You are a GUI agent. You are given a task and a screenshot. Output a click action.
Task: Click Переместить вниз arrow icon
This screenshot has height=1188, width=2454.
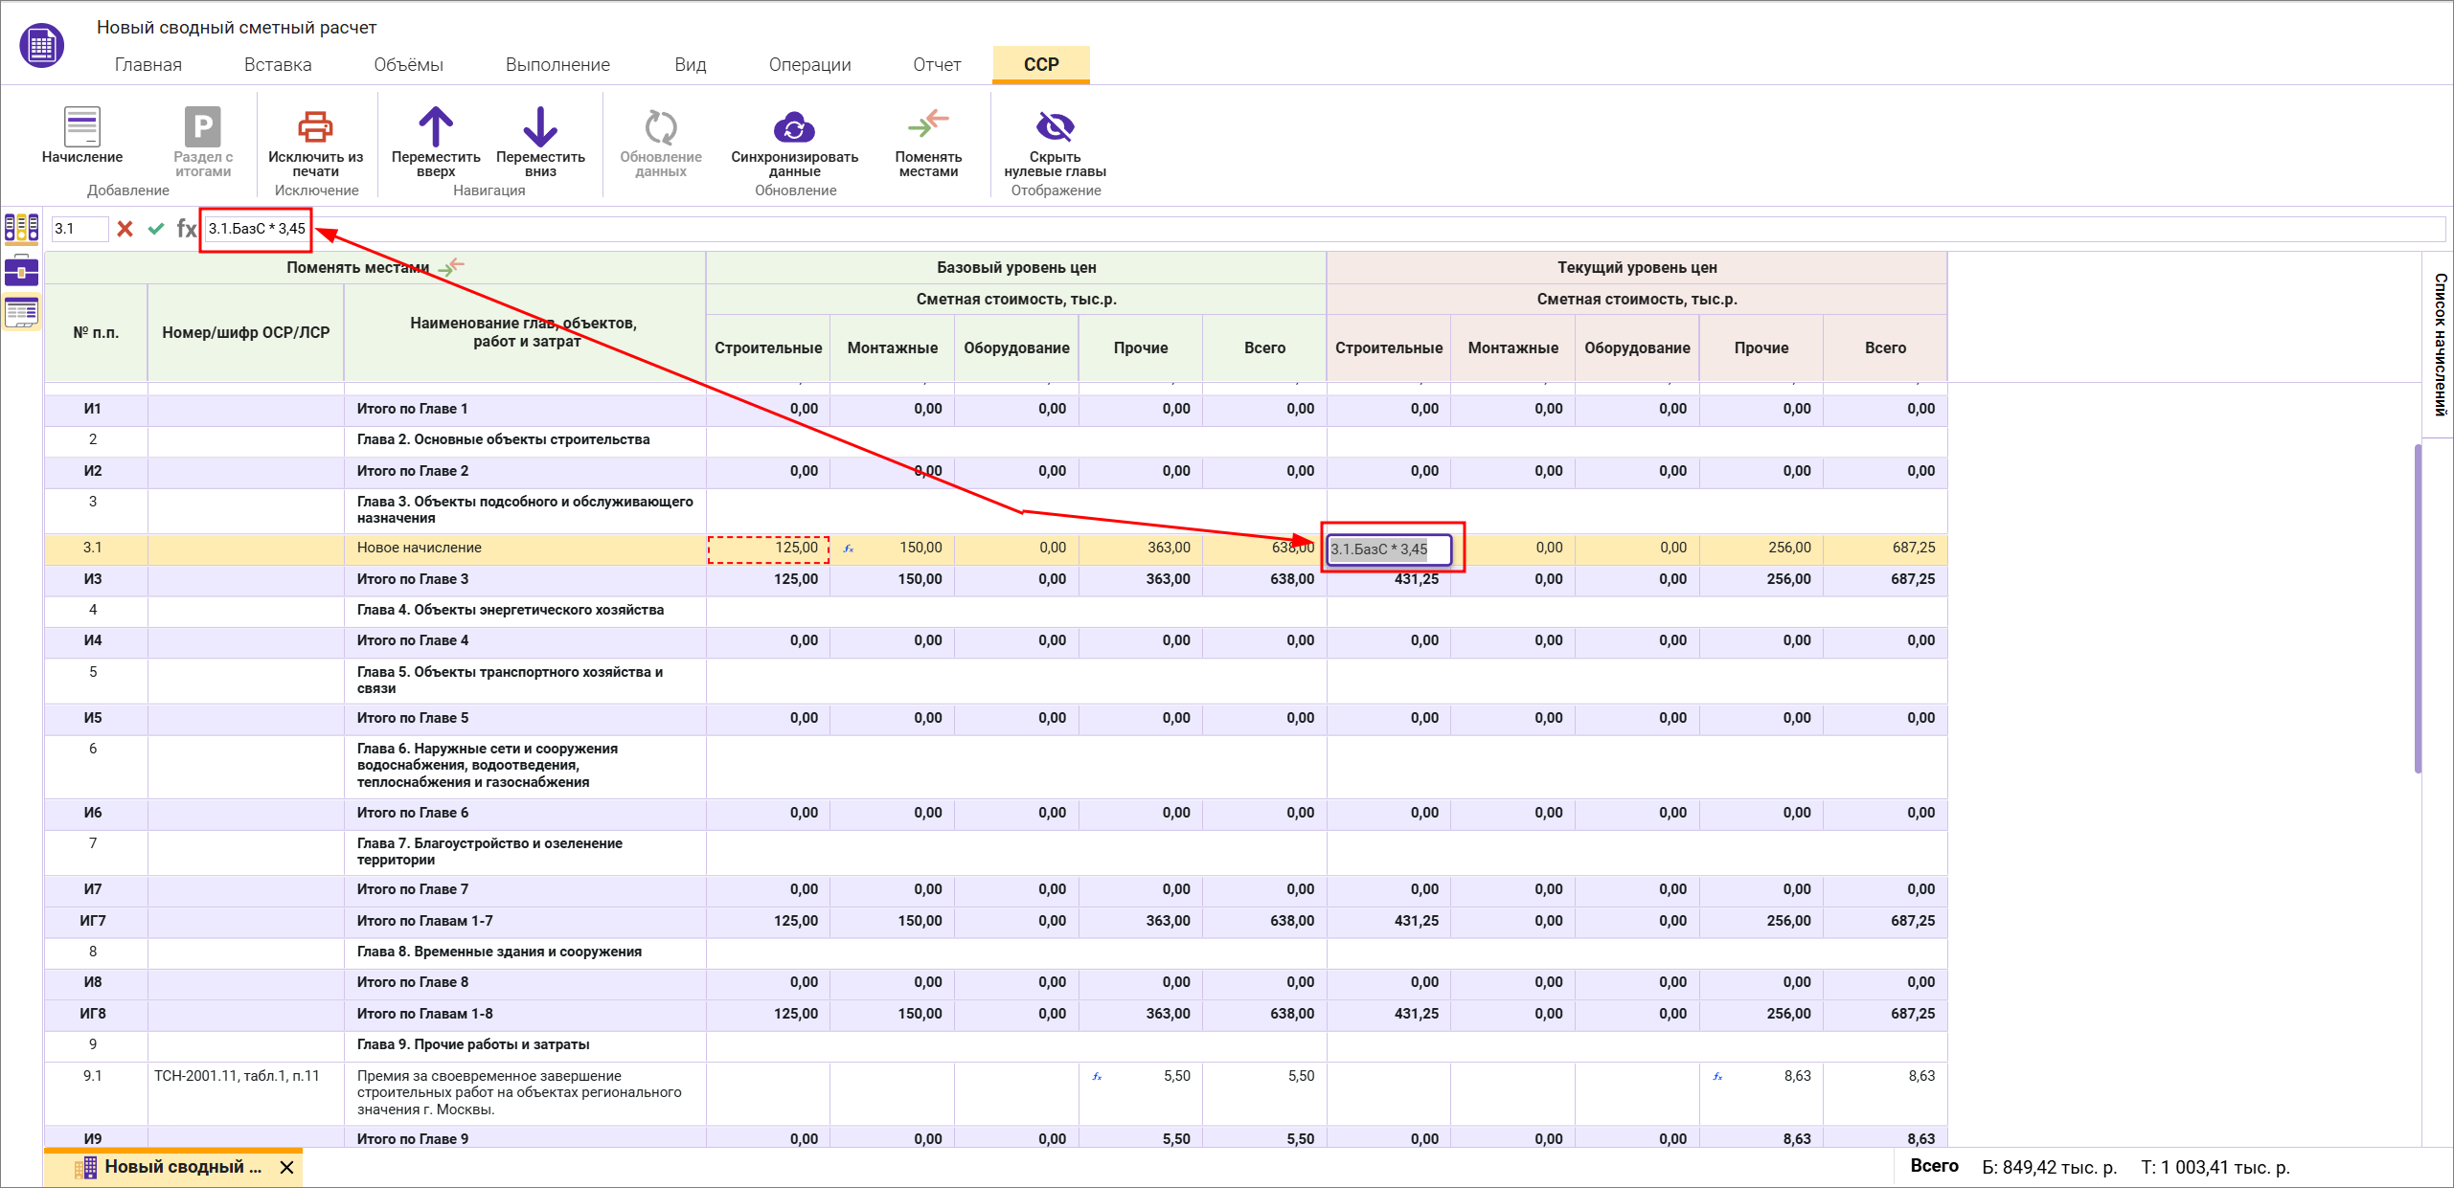click(x=540, y=127)
